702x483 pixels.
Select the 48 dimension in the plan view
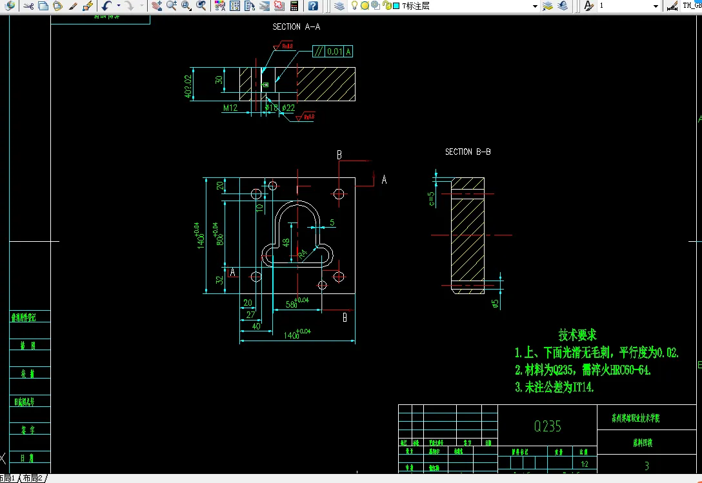tap(286, 242)
